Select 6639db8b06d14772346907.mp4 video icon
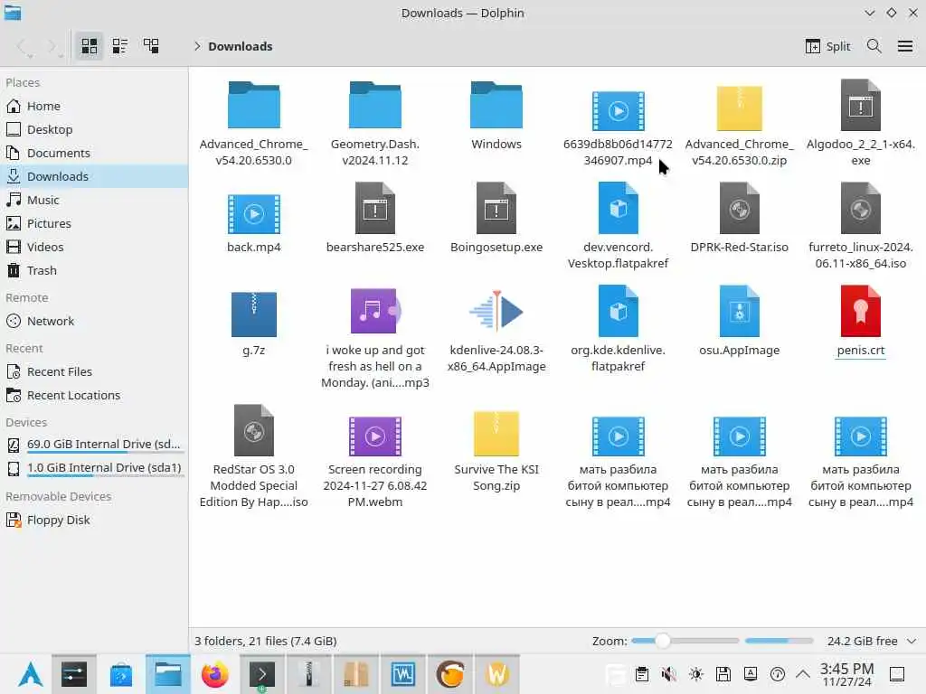The width and height of the screenshot is (926, 694). (619, 111)
